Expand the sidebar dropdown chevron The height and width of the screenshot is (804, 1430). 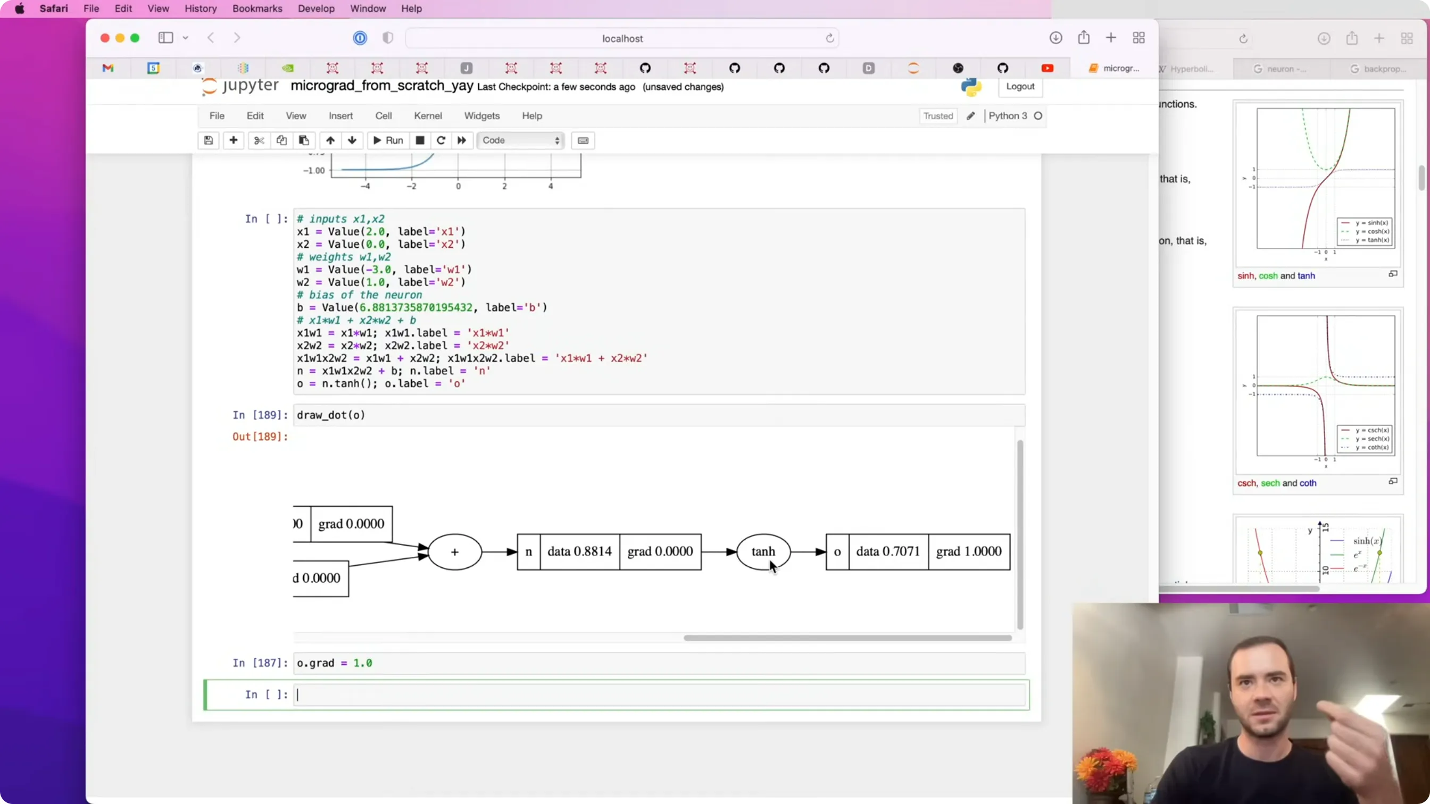[x=186, y=38]
